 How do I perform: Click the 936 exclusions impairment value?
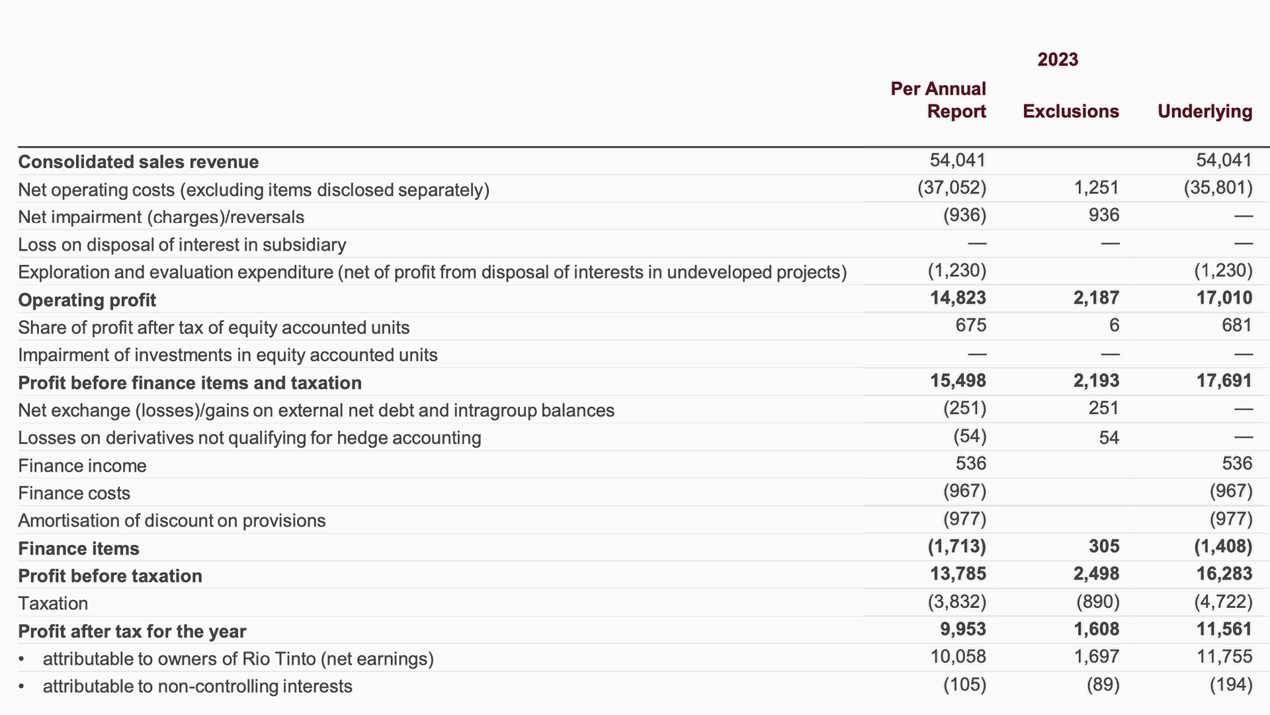1103,215
